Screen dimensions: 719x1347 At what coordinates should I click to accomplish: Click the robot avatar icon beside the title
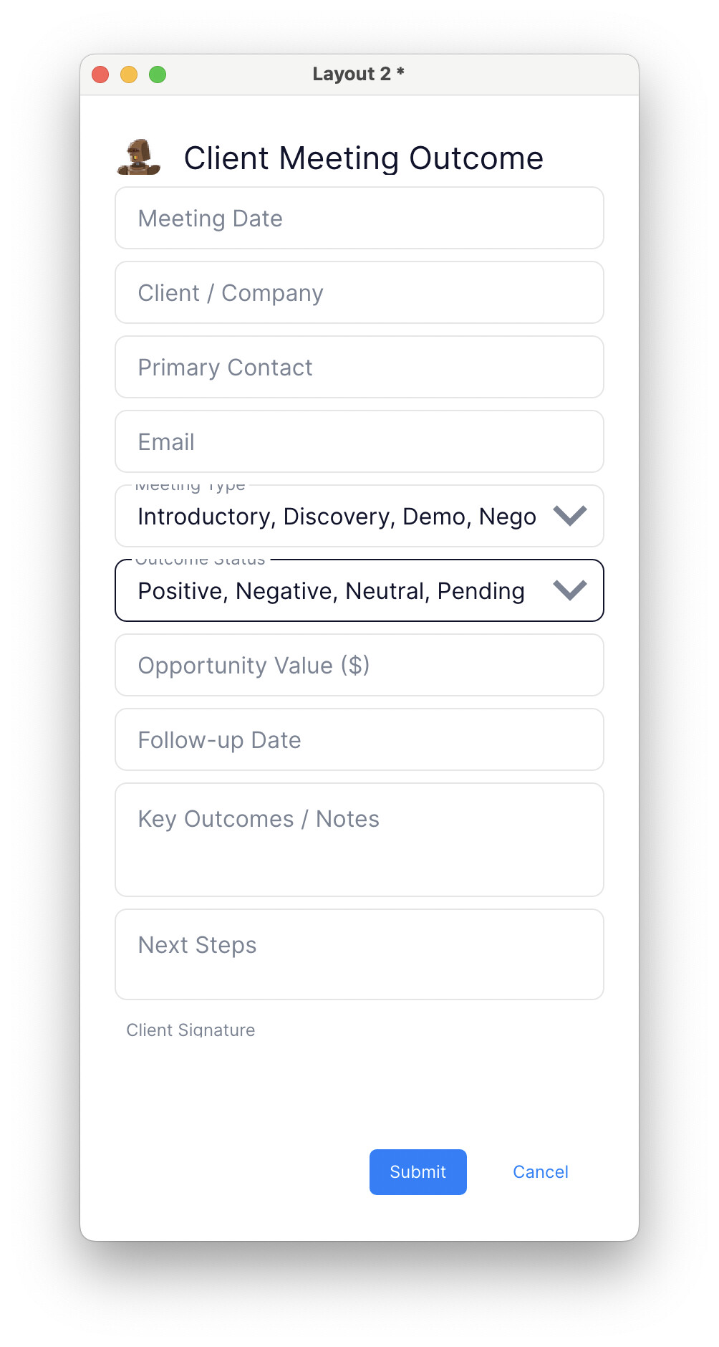coord(139,158)
